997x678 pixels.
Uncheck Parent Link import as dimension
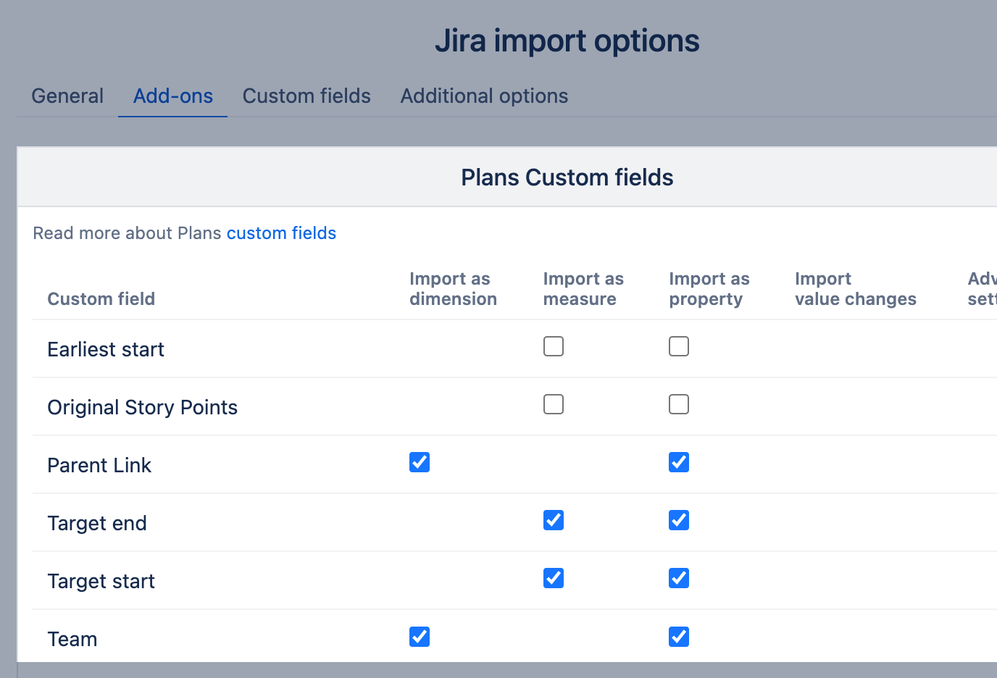point(420,463)
